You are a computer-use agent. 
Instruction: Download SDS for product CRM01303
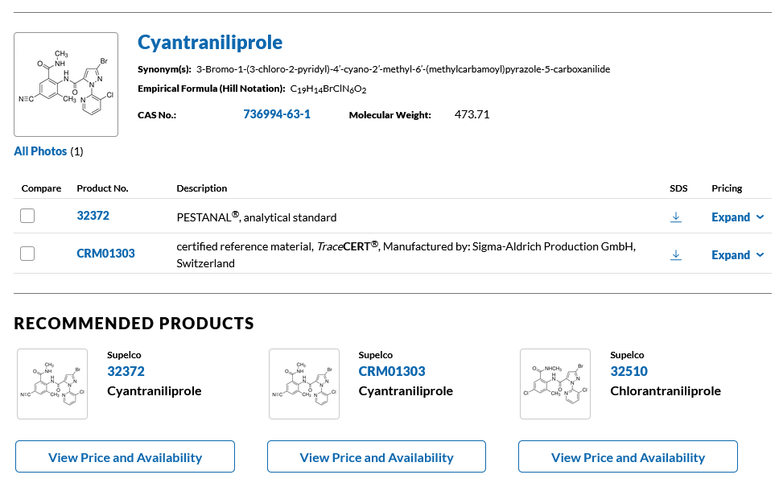[676, 254]
